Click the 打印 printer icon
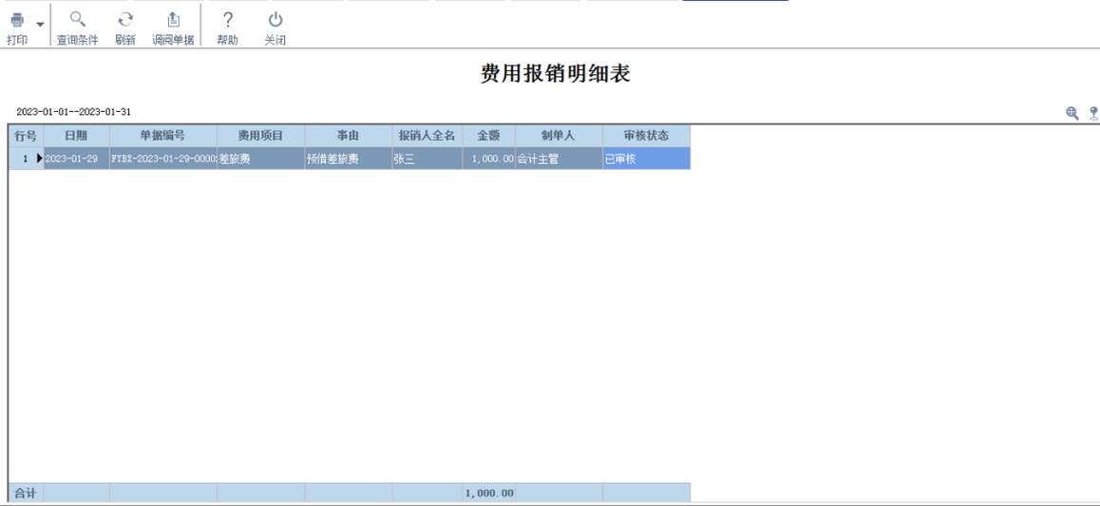The width and height of the screenshot is (1100, 506). click(x=17, y=21)
